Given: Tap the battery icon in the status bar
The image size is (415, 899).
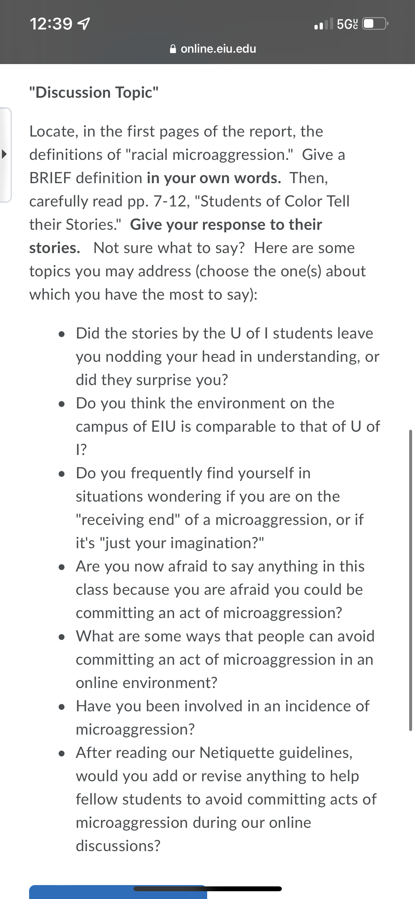Looking at the screenshot, I should (375, 24).
